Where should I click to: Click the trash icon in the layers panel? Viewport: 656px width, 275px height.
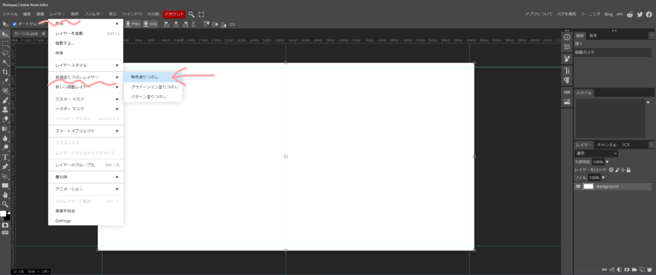pos(650,269)
